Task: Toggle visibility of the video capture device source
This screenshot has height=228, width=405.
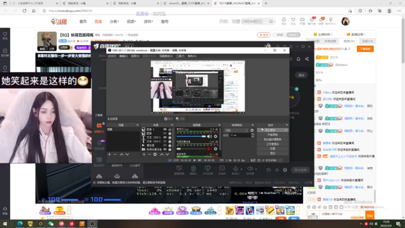Action: pyautogui.click(x=165, y=149)
